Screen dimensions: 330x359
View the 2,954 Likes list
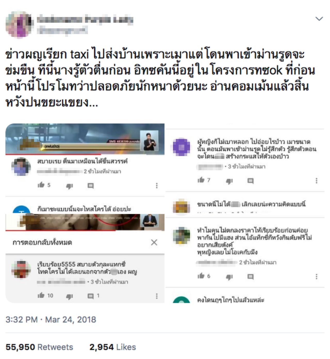[113, 347]
